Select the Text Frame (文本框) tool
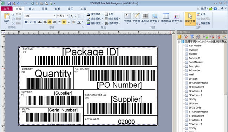Image resolution: width=228 pixels, height=132 pixels. [x=136, y=18]
